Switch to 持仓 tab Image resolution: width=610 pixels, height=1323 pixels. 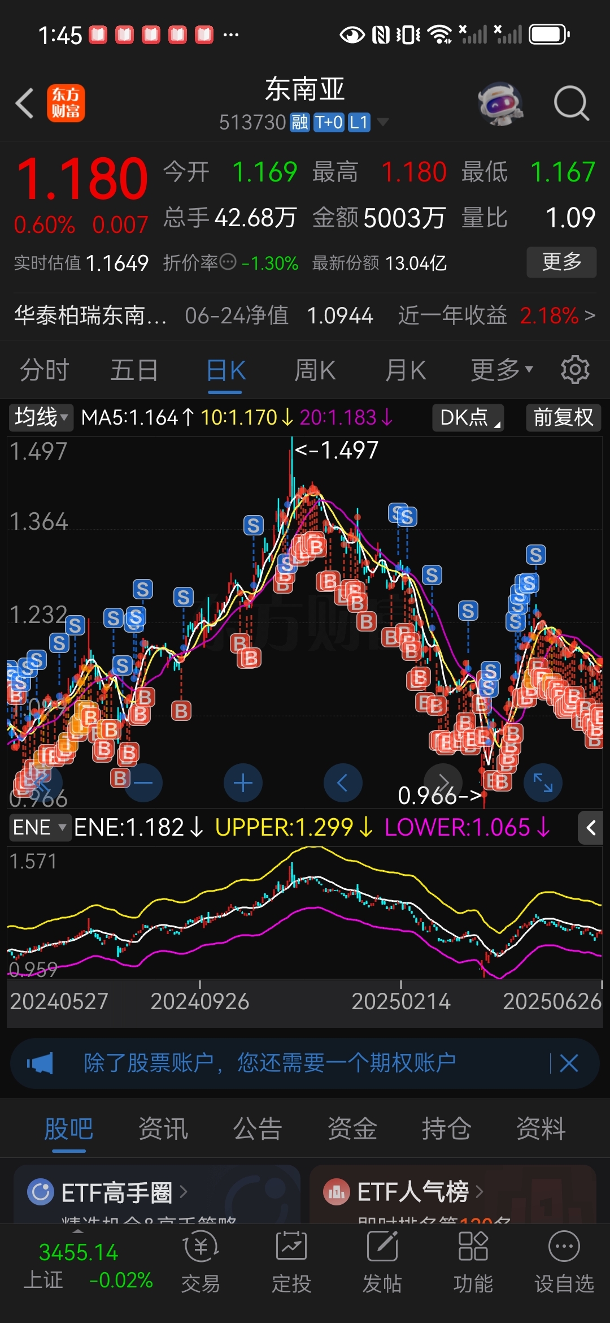click(x=447, y=1129)
